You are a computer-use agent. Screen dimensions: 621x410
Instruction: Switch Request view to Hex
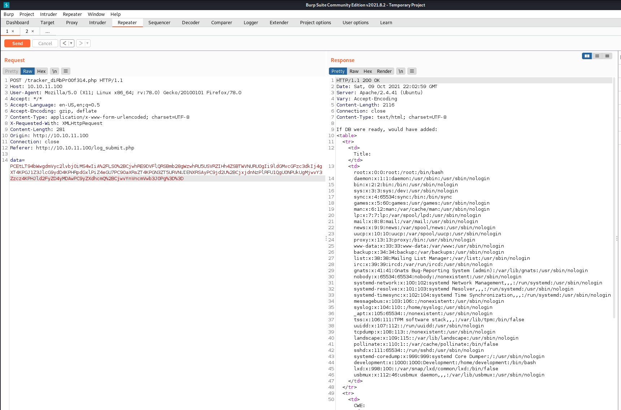(42, 71)
